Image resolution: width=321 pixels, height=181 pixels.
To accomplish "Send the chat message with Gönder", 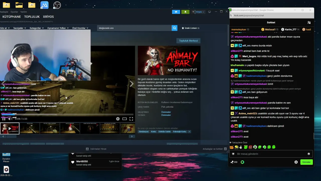I will [306, 162].
